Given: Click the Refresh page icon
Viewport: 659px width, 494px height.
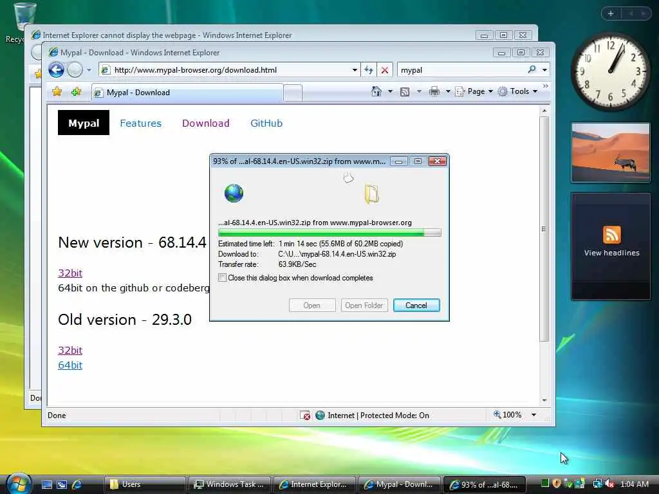Looking at the screenshot, I should (369, 70).
